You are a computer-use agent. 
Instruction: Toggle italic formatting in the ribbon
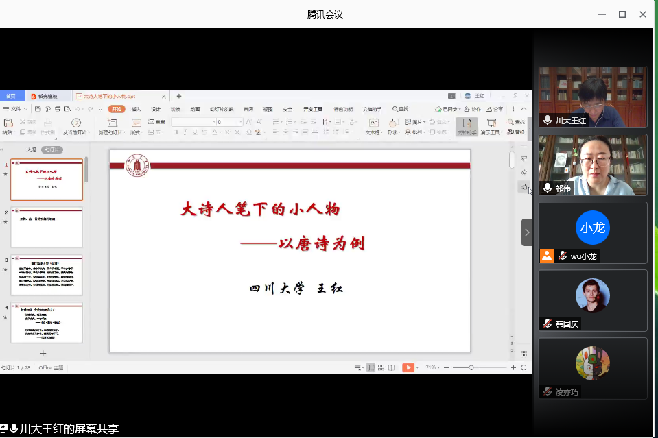pos(185,132)
